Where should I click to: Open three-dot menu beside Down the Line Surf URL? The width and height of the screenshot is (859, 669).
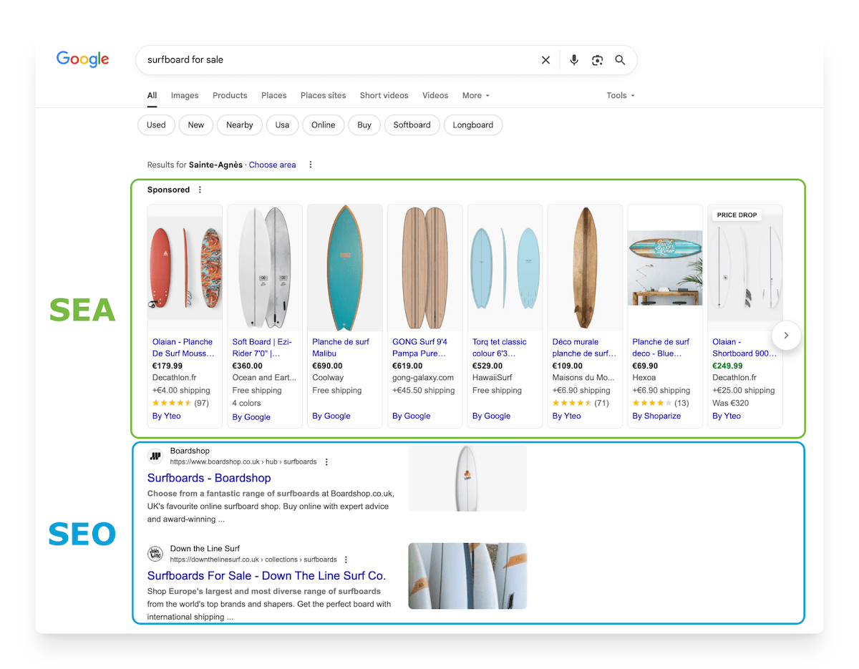[346, 560]
